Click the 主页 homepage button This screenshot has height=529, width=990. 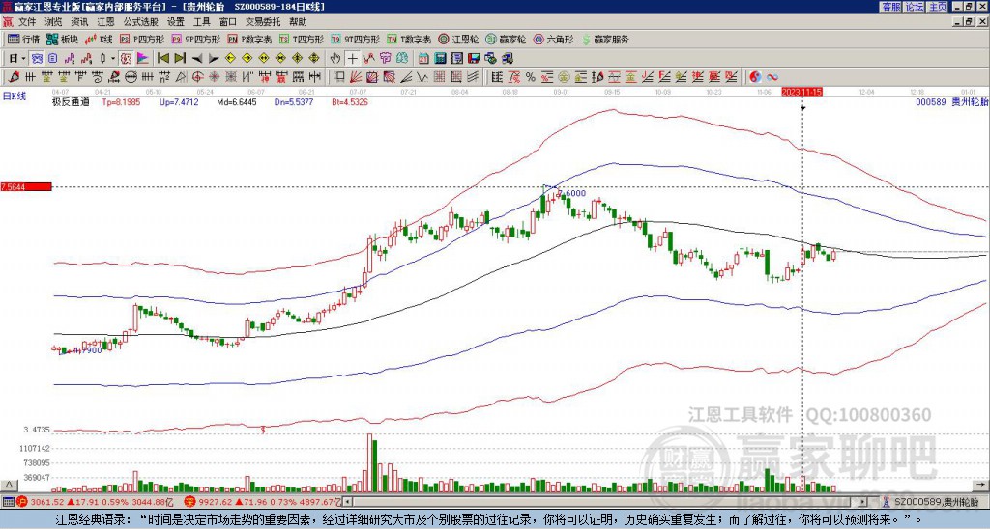(x=937, y=7)
